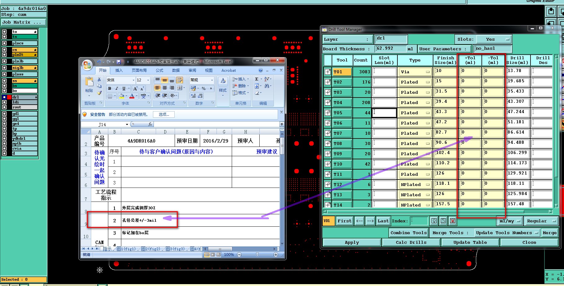Open the 图1(fig1) sheet tab
The height and width of the screenshot is (286, 564).
point(127,249)
